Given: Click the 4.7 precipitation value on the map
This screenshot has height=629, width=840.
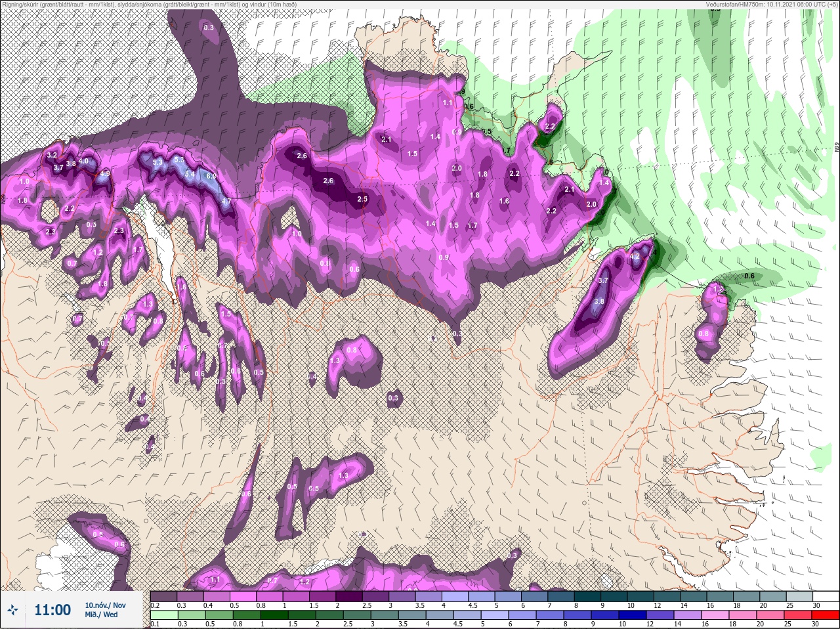Looking at the screenshot, I should 226,202.
